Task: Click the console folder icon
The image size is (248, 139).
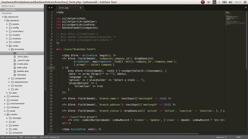Action: coord(8,100)
